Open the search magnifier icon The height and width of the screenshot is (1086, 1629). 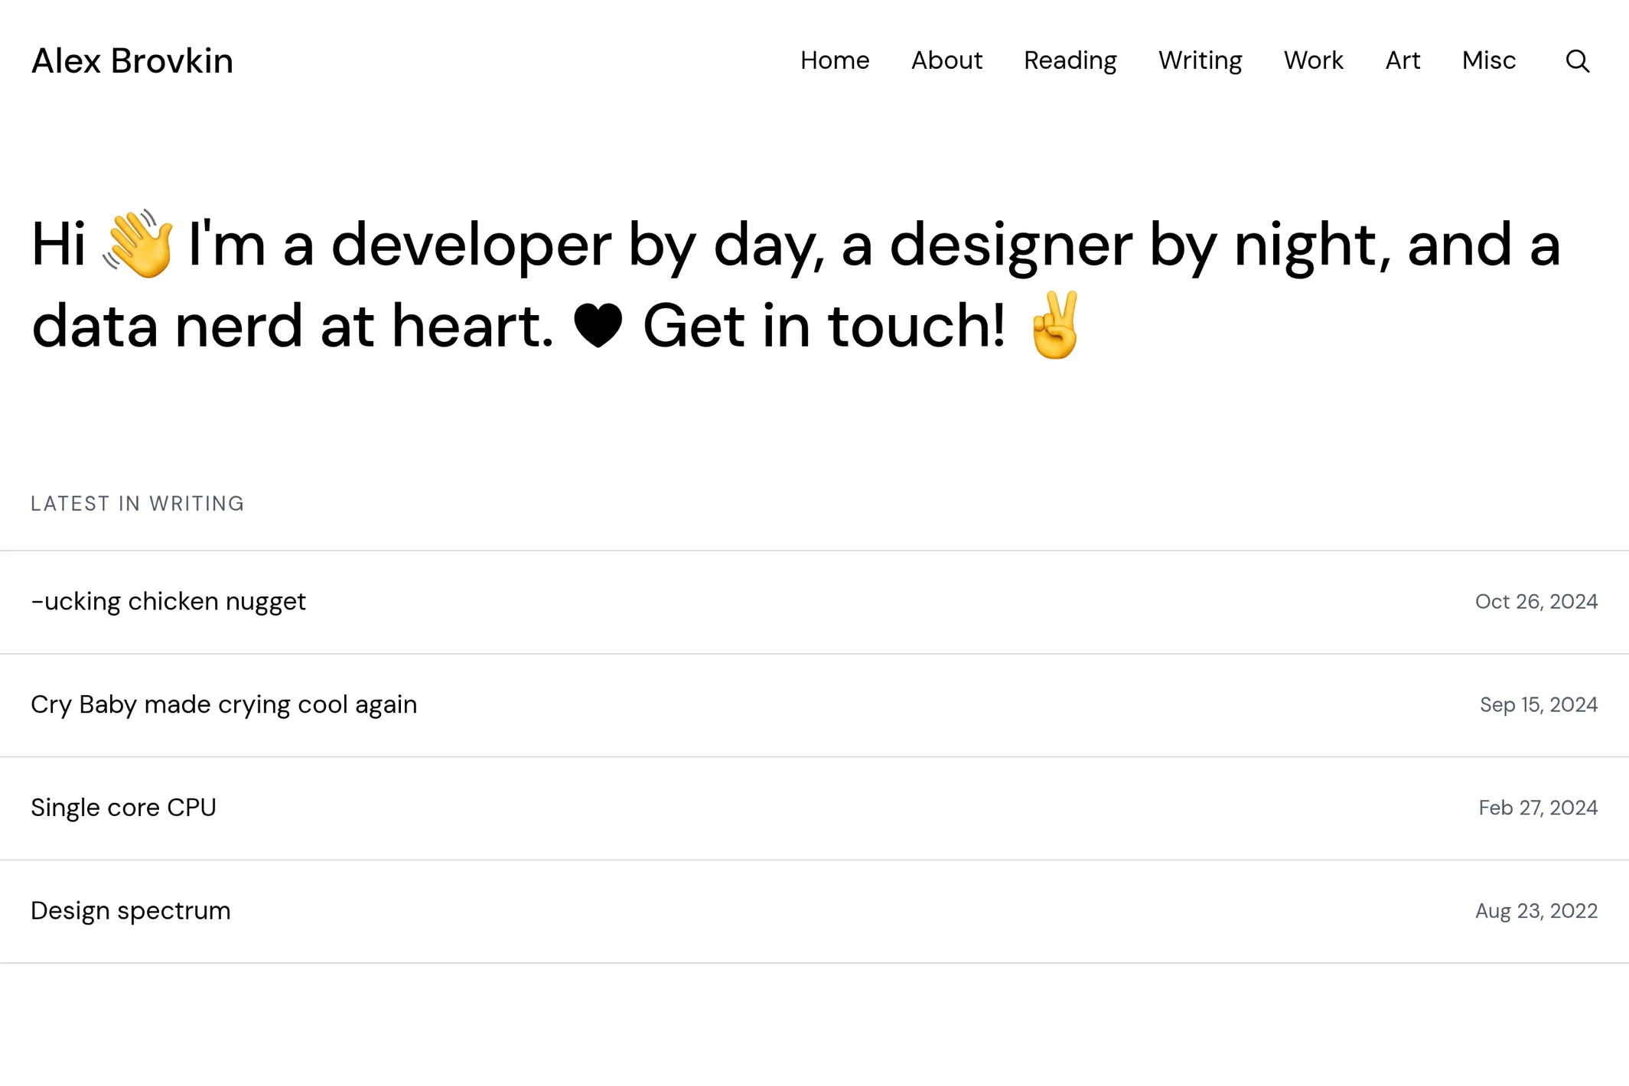tap(1577, 60)
